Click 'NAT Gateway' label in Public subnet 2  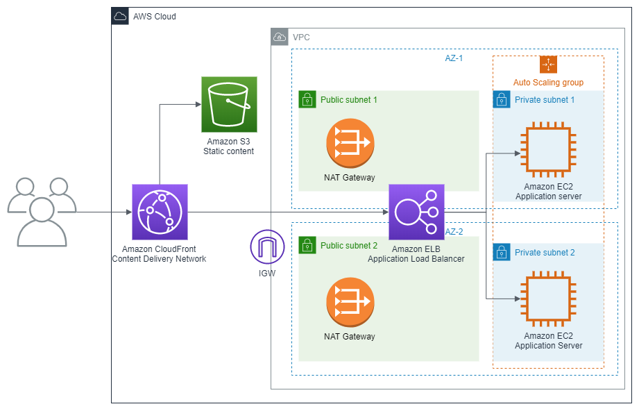(x=350, y=337)
